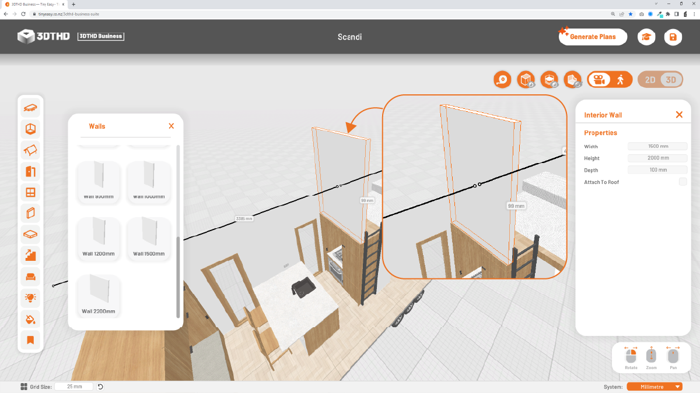Screen dimensions: 700x393
Task: Select the paint bucket tool
Action: (30, 318)
